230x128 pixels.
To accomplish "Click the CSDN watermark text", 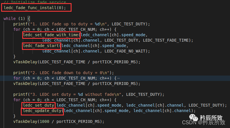I will pyautogui.click(x=188, y=122).
